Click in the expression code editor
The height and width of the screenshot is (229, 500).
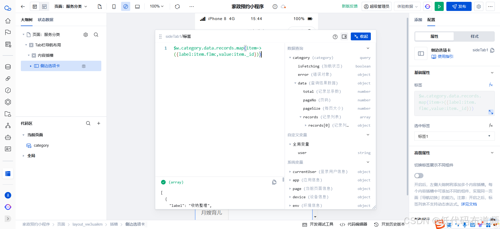point(220,109)
